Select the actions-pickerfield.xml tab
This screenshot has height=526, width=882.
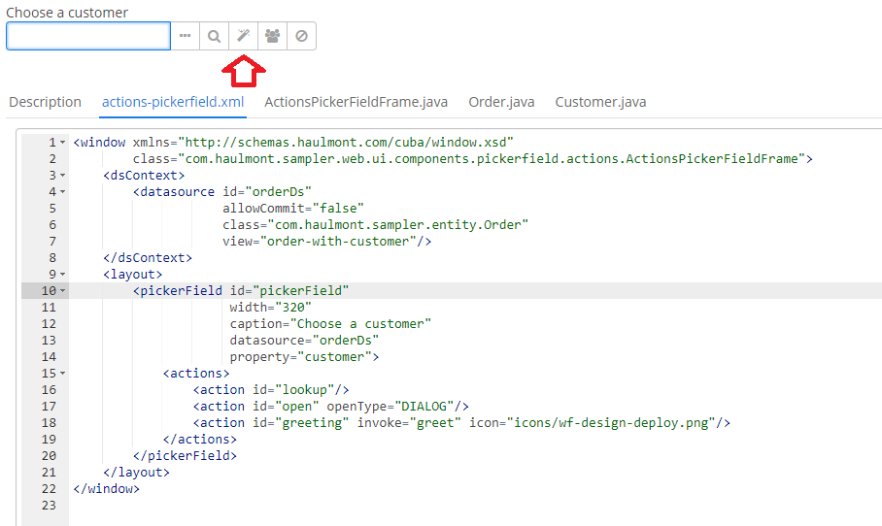(173, 102)
